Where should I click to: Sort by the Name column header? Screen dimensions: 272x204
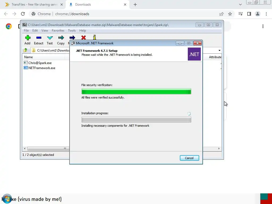point(44,57)
